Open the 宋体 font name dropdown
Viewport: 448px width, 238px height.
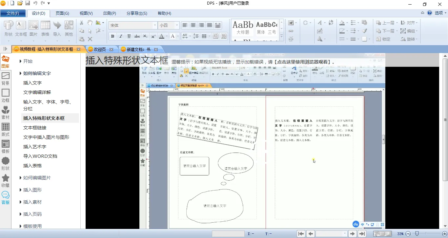pos(155,25)
